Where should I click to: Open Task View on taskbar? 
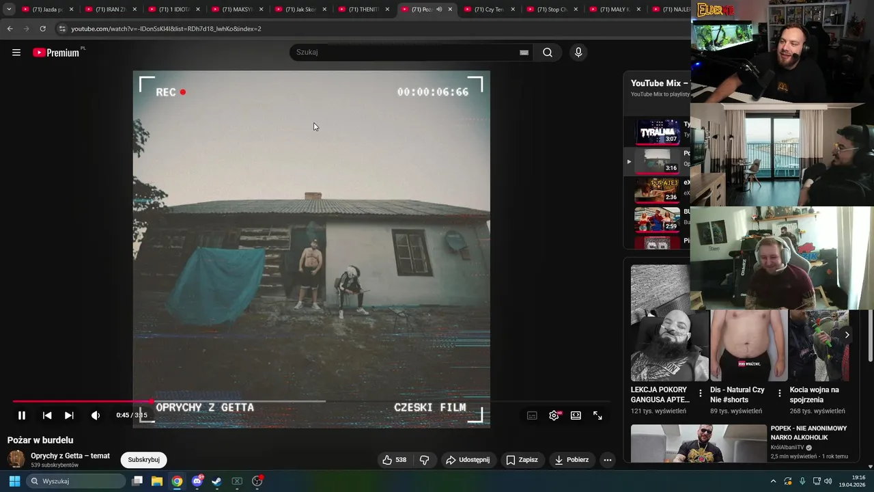pyautogui.click(x=137, y=481)
